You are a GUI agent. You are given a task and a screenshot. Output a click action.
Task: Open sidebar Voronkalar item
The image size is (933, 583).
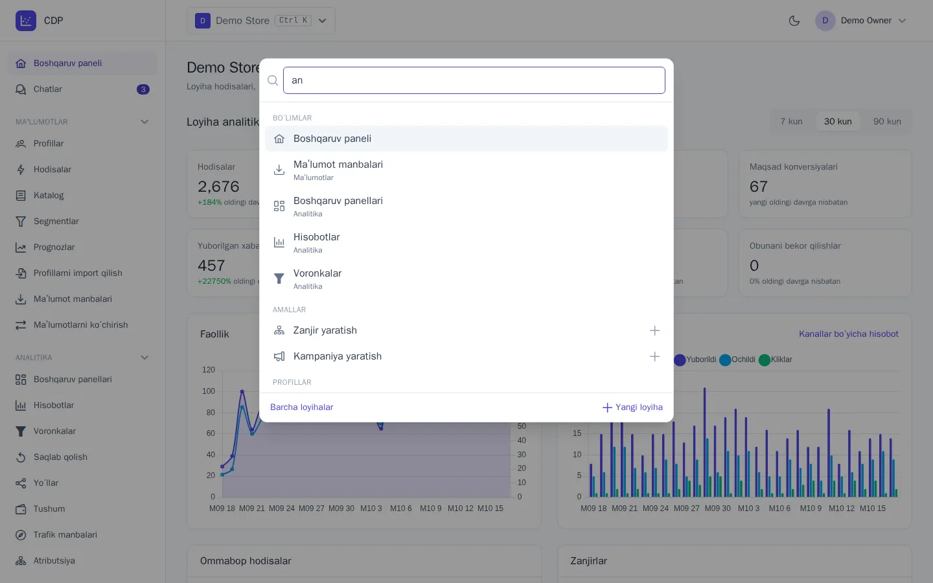pyautogui.click(x=82, y=431)
